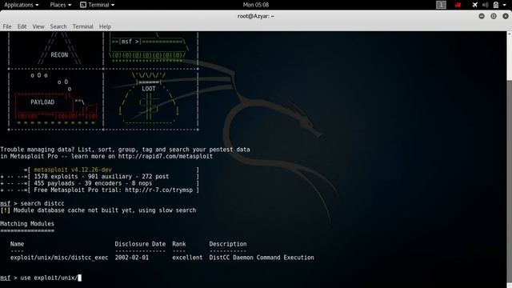Click the terminal icon in the top bar
The width and height of the screenshot is (512, 288).
[83, 5]
